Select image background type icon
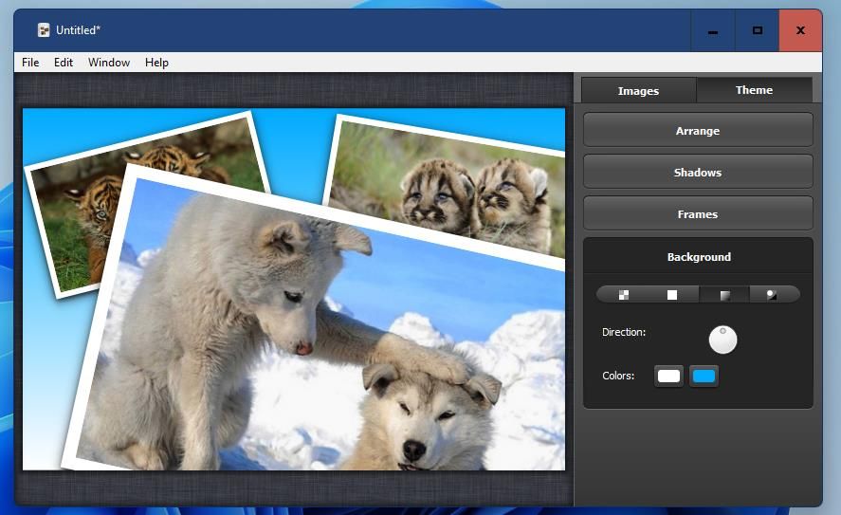The image size is (841, 515). 772,295
